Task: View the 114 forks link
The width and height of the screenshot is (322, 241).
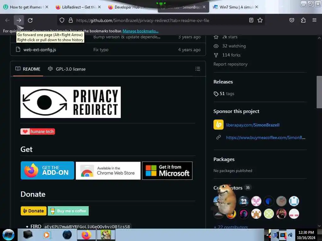Action: pyautogui.click(x=227, y=55)
